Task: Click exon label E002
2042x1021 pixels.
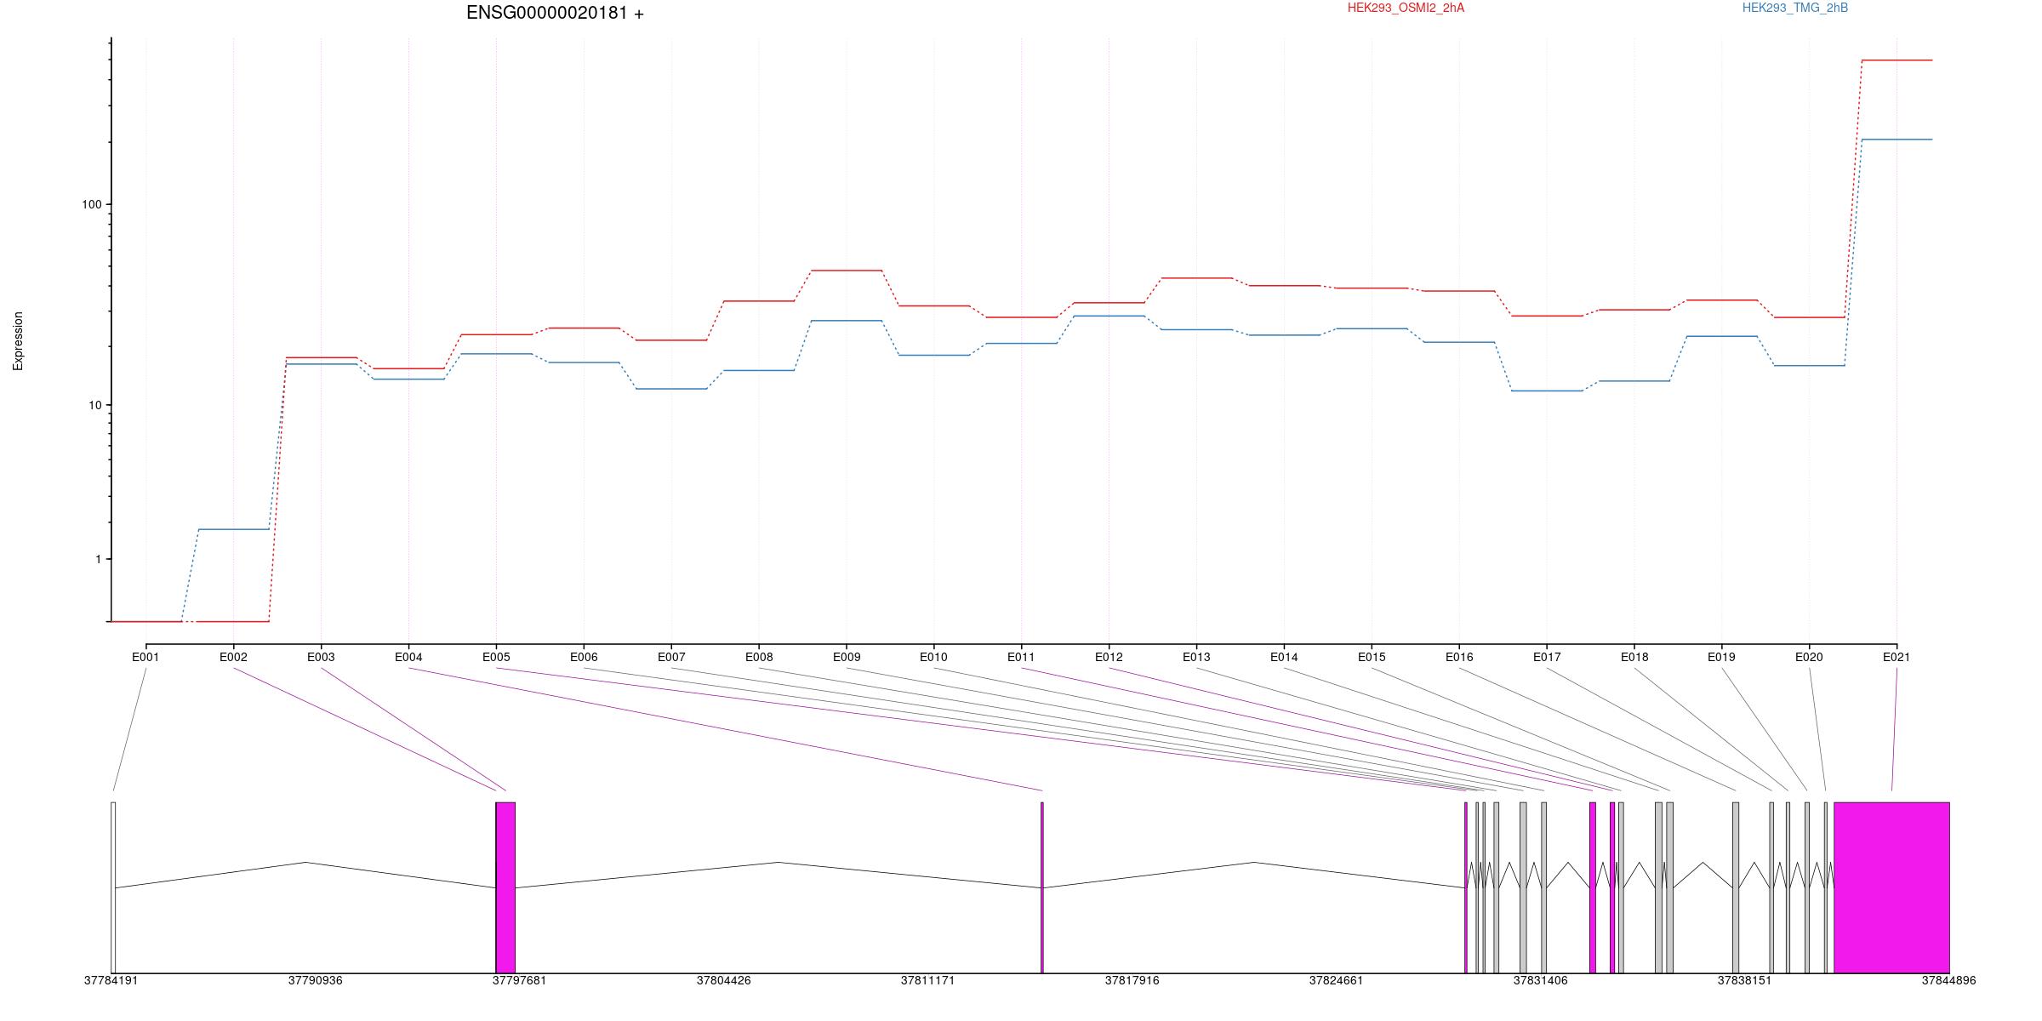Action: pyautogui.click(x=233, y=657)
